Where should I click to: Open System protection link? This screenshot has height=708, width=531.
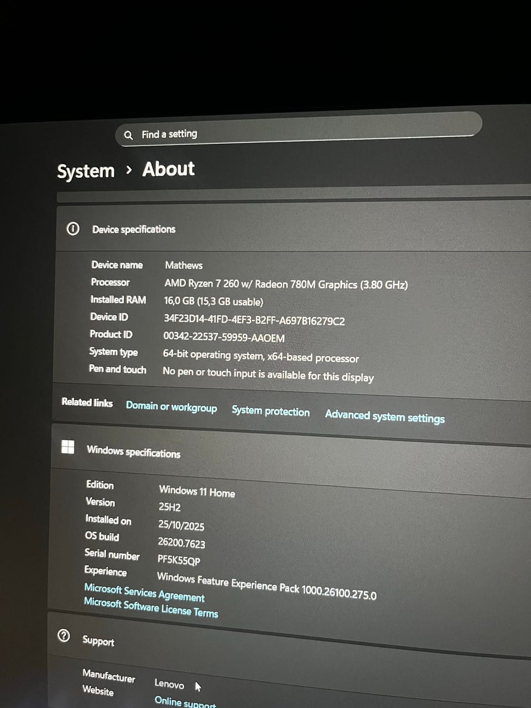(270, 411)
